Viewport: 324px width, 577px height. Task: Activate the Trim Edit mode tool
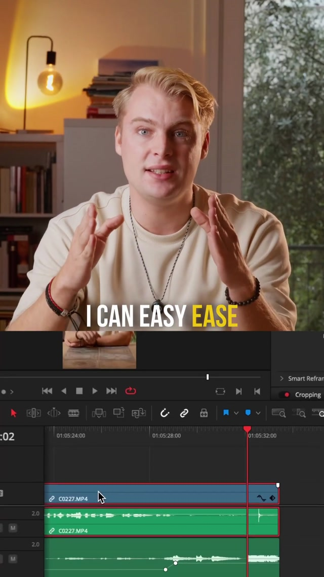33,413
